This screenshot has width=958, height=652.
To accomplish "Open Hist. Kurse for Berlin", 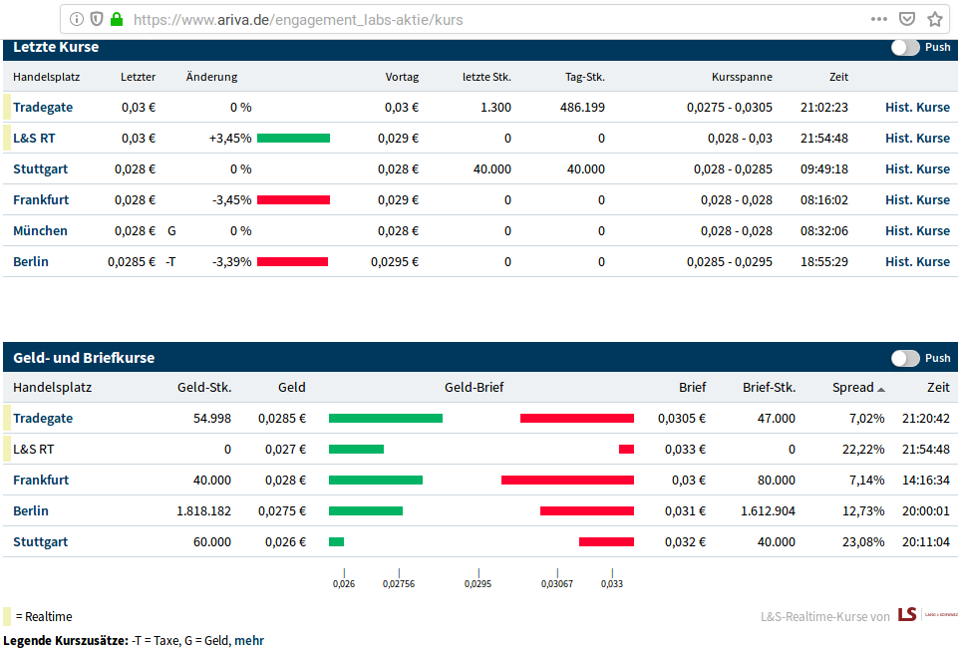I will click(917, 261).
